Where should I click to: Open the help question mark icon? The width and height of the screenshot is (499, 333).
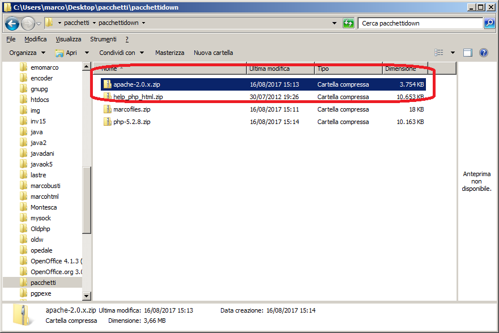484,53
